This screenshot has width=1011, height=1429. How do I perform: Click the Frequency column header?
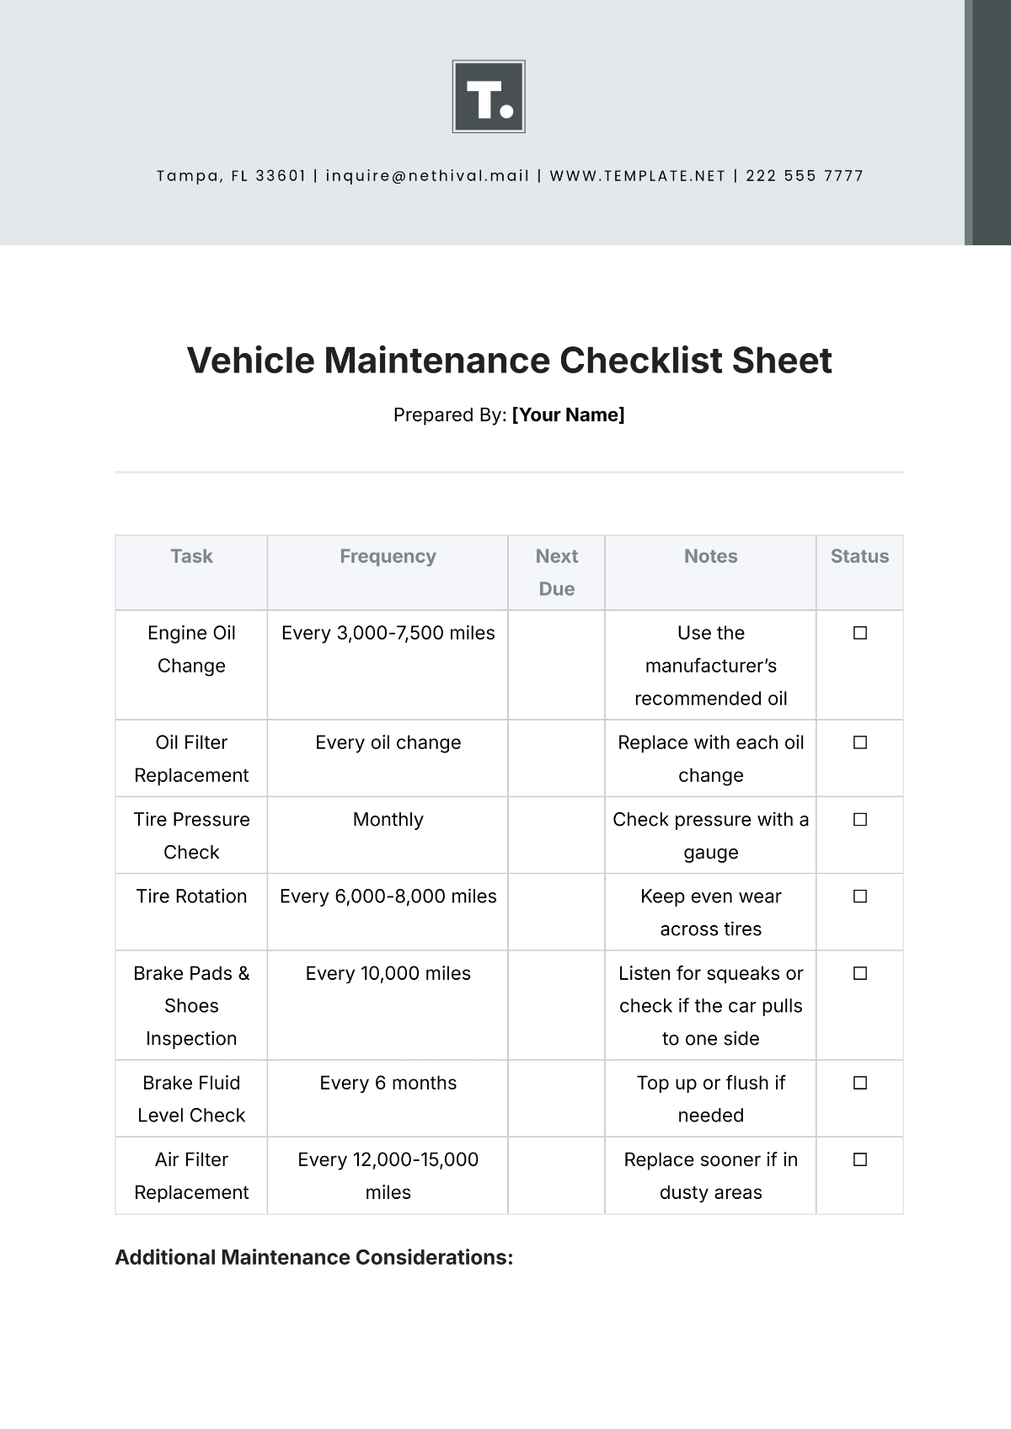(388, 556)
